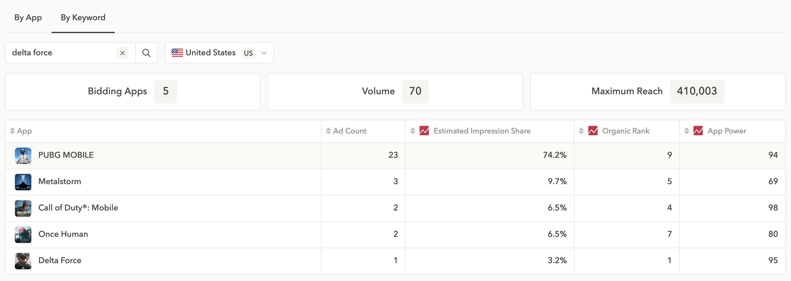This screenshot has height=281, width=791.
Task: Click Once Human organic rank 7
Action: [x=670, y=234]
